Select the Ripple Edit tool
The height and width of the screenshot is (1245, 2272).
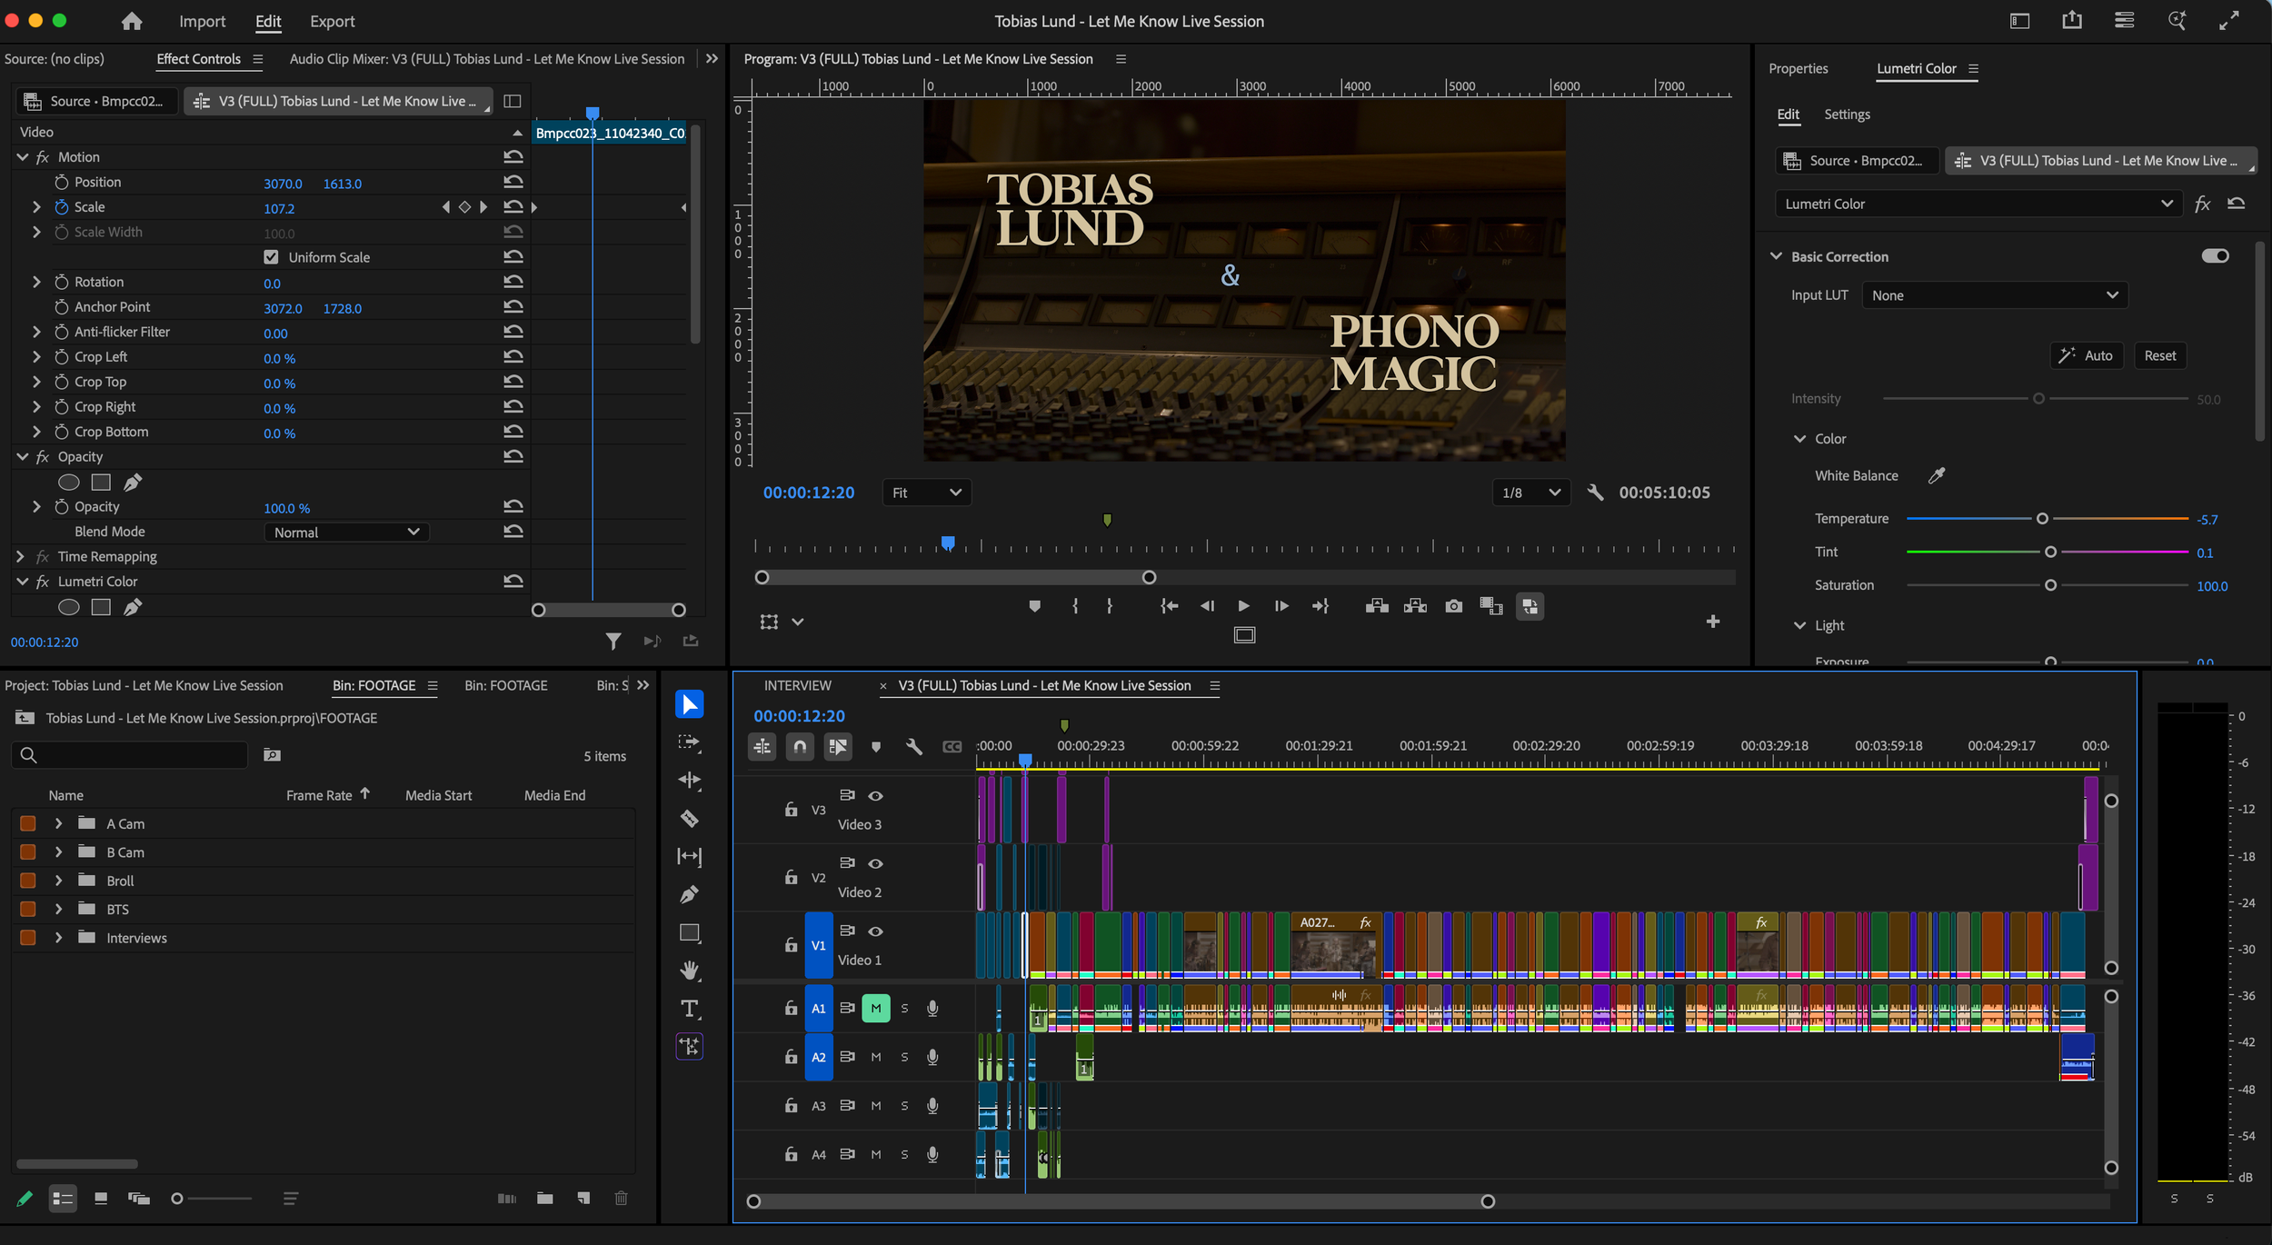point(690,780)
